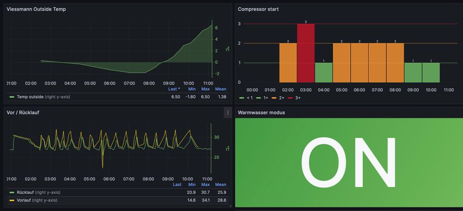This screenshot has height=211, width=463.
Task: Click the Rücklauf Max value 30.7
Action: [206, 192]
